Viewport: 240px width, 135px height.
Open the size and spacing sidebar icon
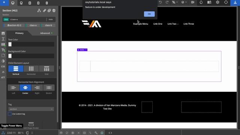pyautogui.click(x=3, y=39)
